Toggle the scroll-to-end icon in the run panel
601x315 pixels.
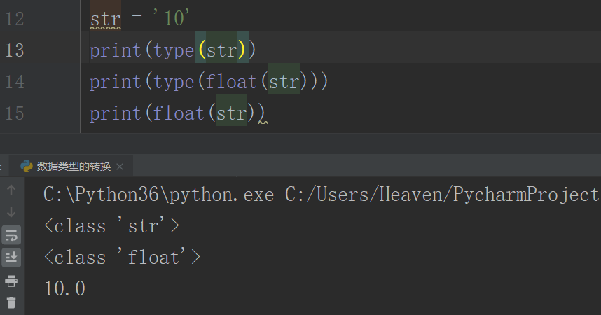11,258
